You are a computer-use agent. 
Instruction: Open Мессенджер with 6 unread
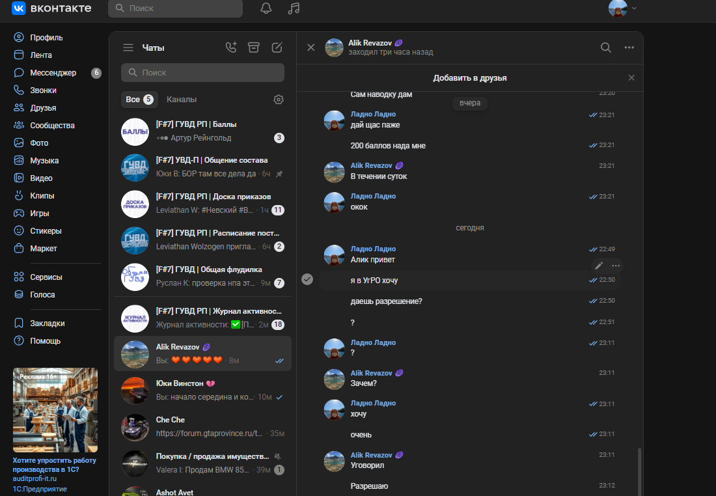[57, 73]
